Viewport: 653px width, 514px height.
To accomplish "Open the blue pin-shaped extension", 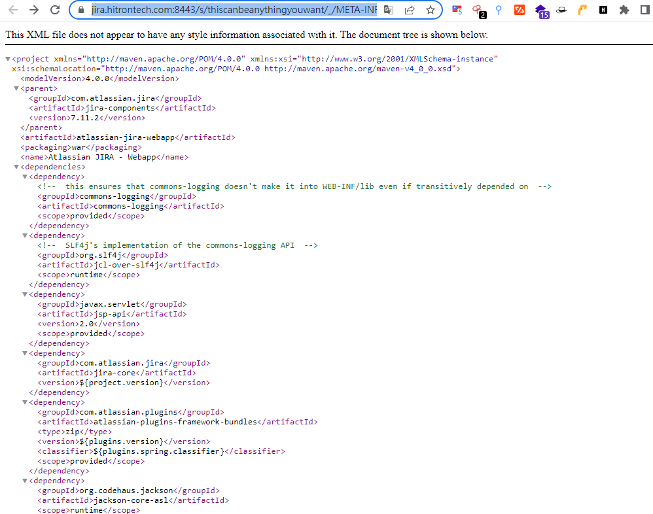I will coord(499,10).
